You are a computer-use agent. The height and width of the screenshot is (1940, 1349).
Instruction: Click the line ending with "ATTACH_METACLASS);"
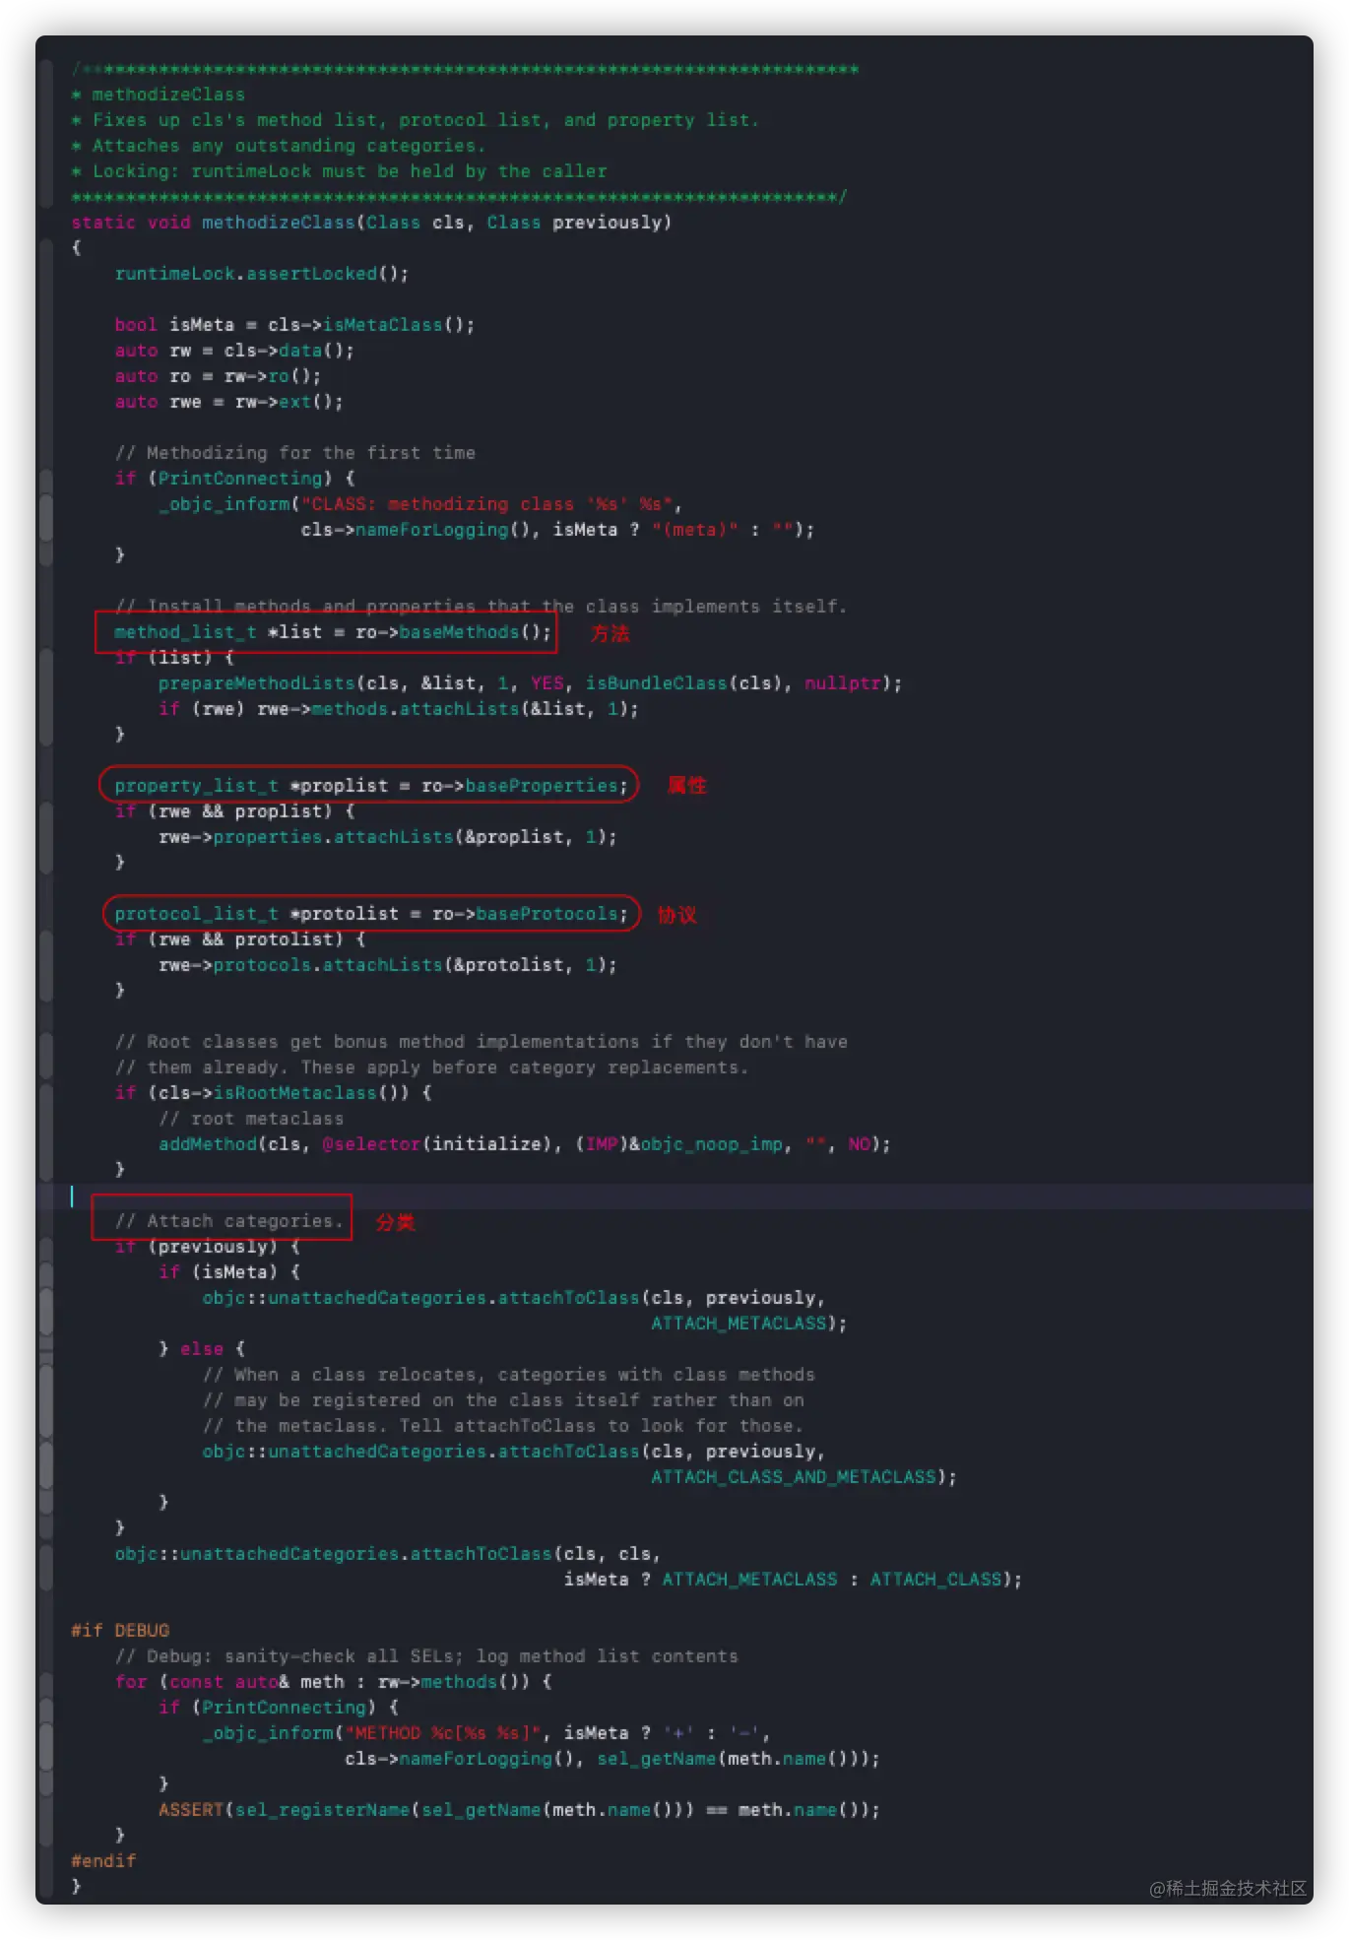(748, 1324)
